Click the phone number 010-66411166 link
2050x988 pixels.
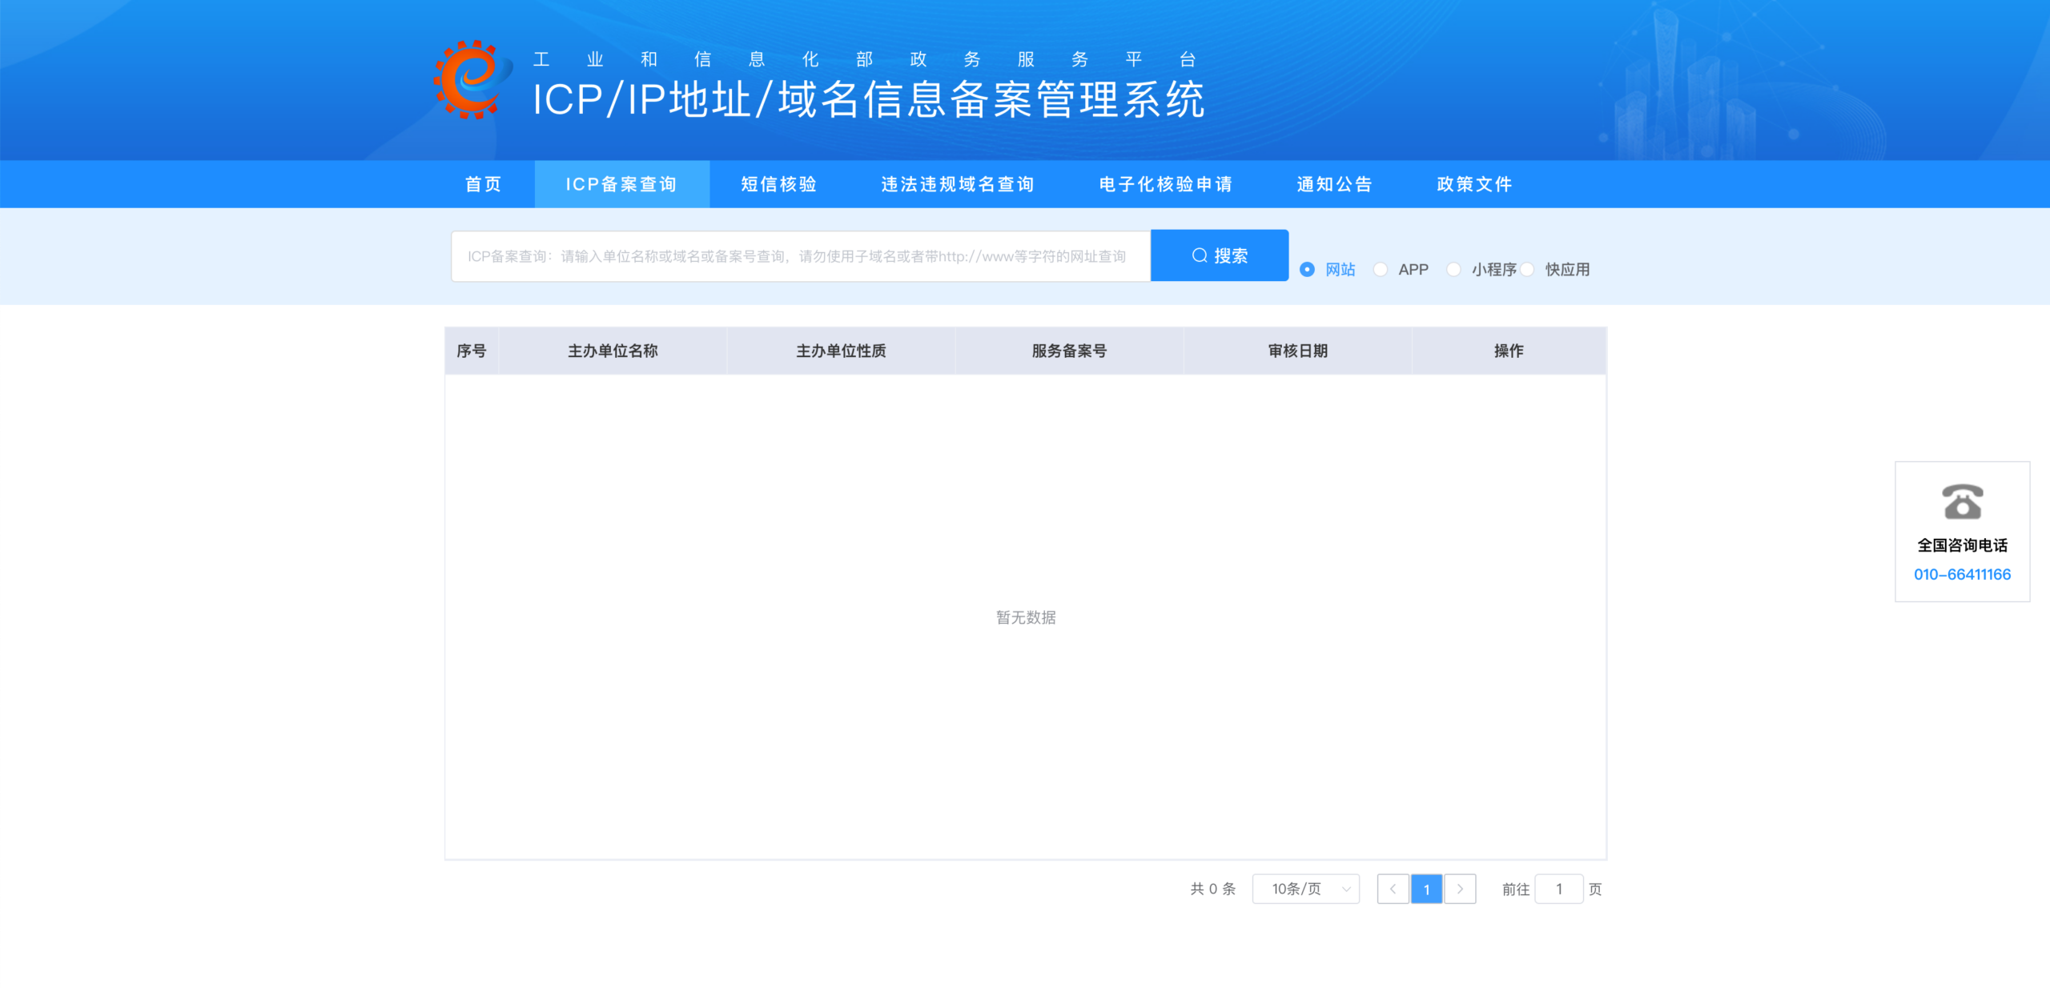[x=1962, y=574]
